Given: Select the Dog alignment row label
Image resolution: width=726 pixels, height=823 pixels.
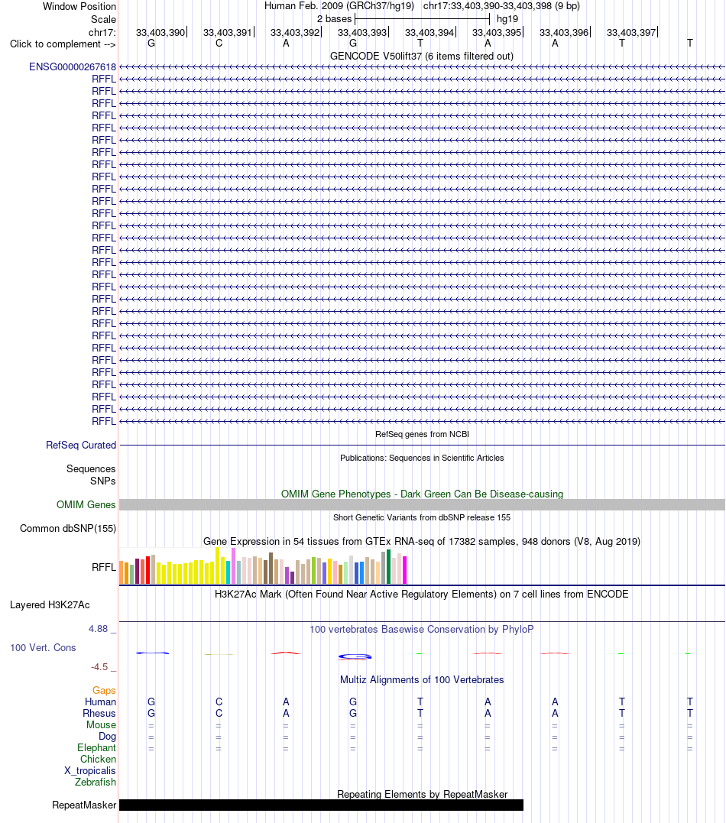Looking at the screenshot, I should [107, 737].
